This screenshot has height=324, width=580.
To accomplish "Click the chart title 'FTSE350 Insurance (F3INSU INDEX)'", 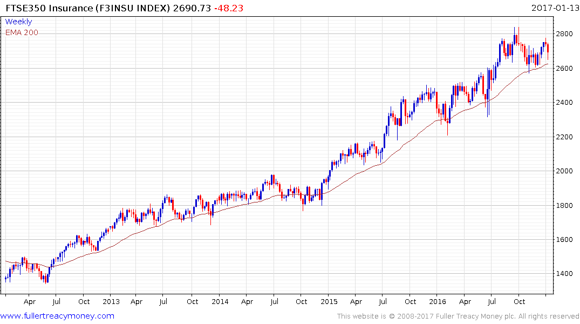I will (x=87, y=8).
